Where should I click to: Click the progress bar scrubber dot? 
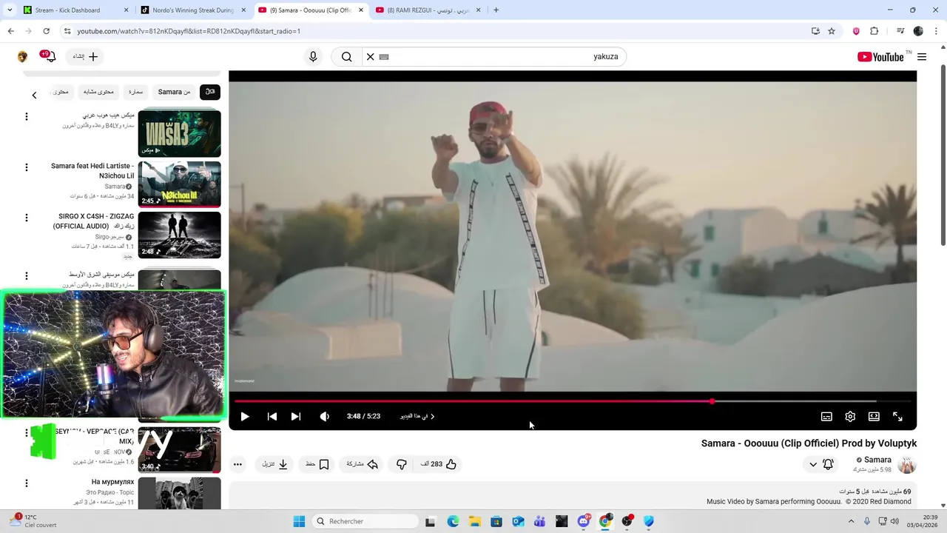pyautogui.click(x=712, y=401)
